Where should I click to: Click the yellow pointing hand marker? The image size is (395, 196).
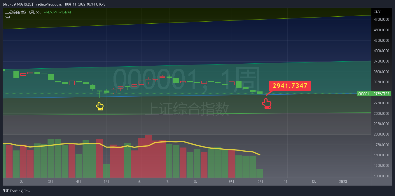pos(100,106)
